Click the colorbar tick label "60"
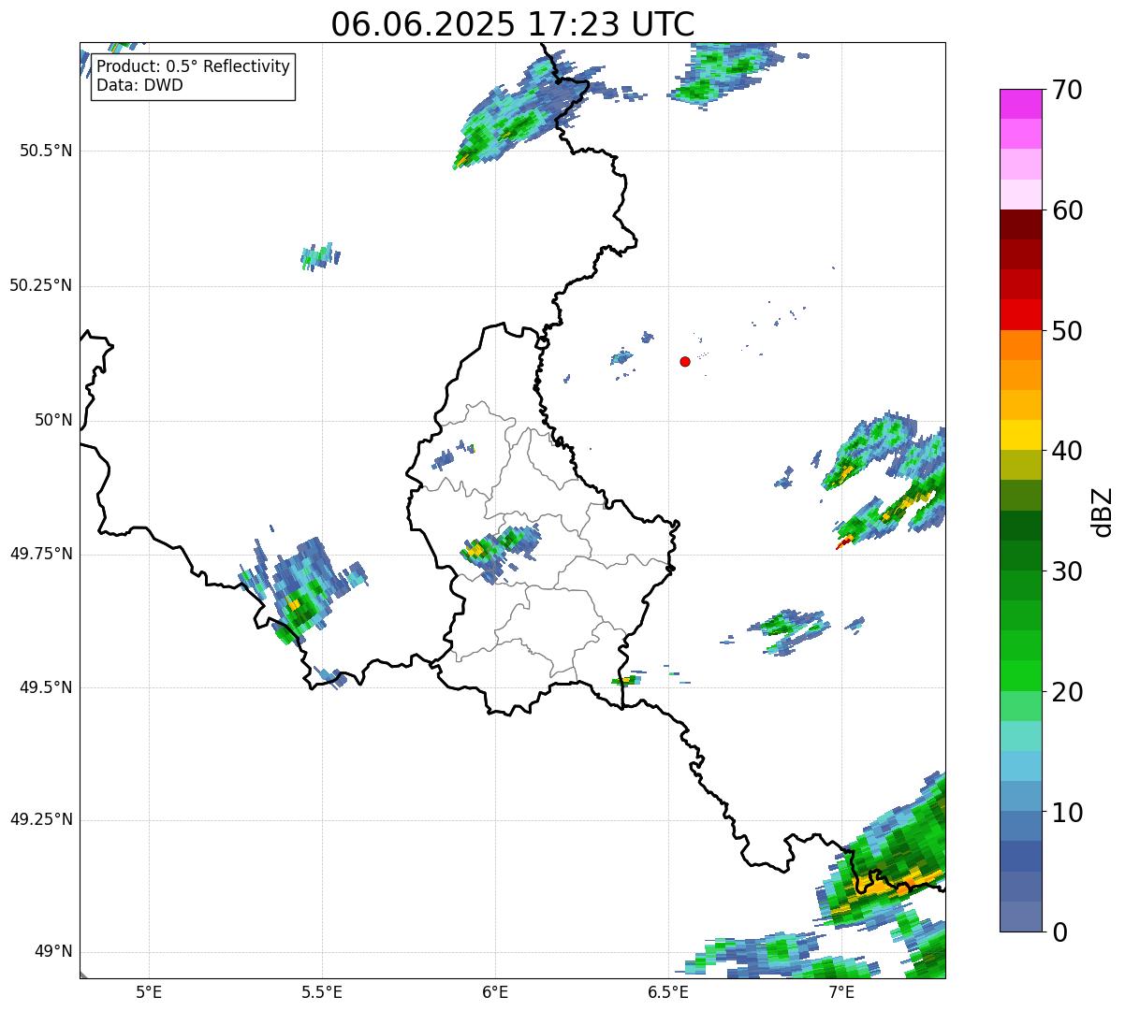The height and width of the screenshot is (1011, 1125). click(x=1067, y=210)
